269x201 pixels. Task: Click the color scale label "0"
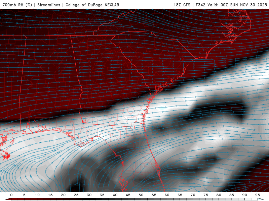[11, 195]
